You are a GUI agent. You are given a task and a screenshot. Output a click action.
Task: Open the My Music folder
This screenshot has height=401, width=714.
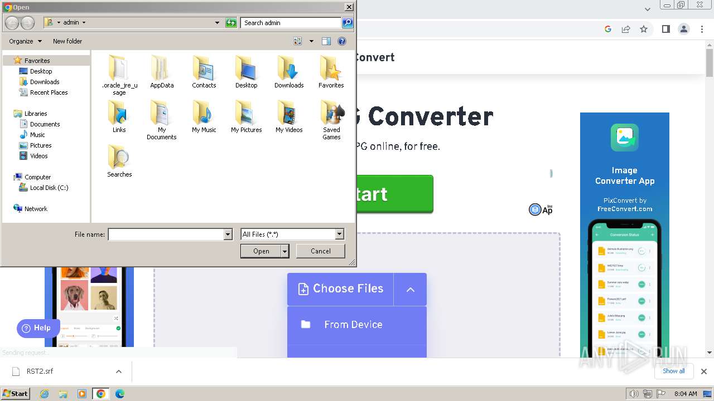pos(204,116)
